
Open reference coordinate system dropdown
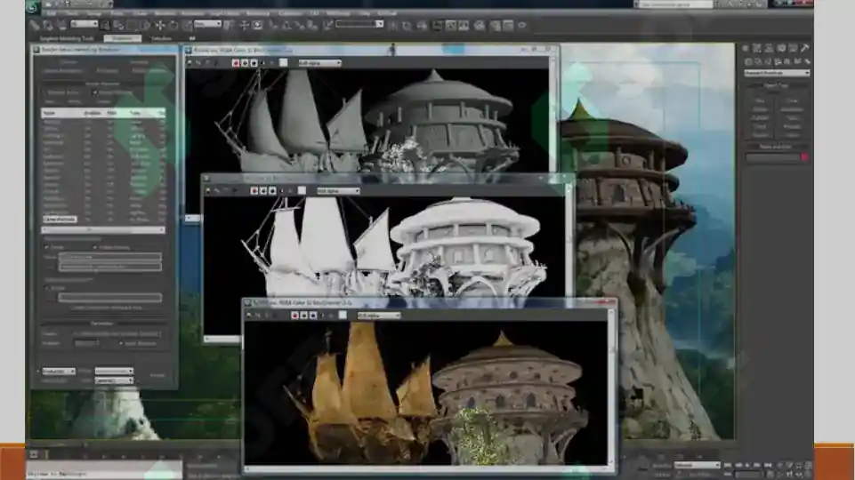pos(208,24)
